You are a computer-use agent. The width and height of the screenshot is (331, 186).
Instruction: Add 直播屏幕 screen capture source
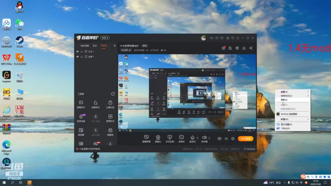146,139
